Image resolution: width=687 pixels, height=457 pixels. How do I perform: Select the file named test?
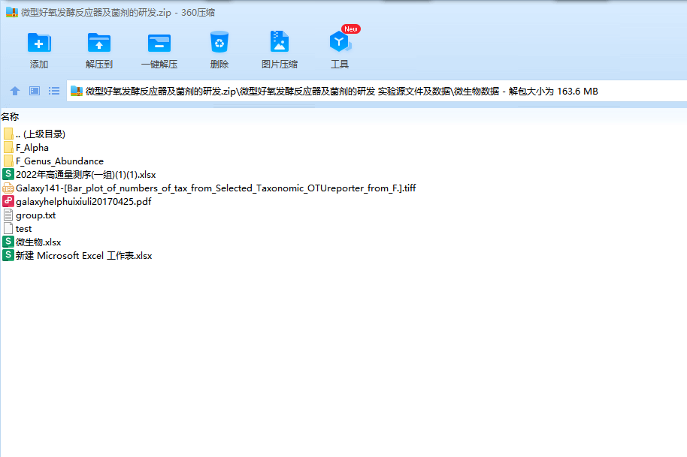point(23,229)
